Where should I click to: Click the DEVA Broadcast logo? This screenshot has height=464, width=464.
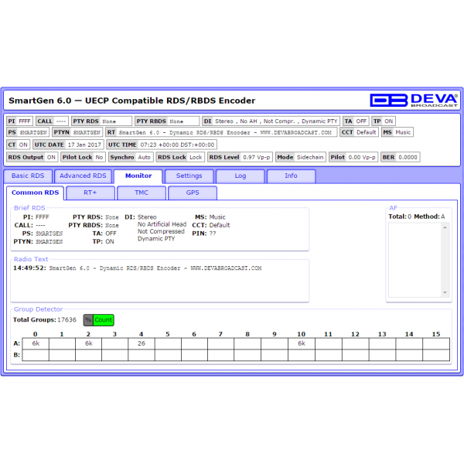click(414, 101)
